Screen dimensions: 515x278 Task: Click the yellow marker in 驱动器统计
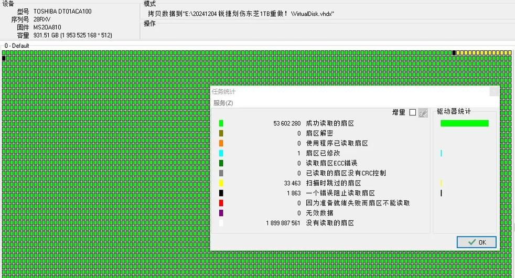(x=441, y=183)
